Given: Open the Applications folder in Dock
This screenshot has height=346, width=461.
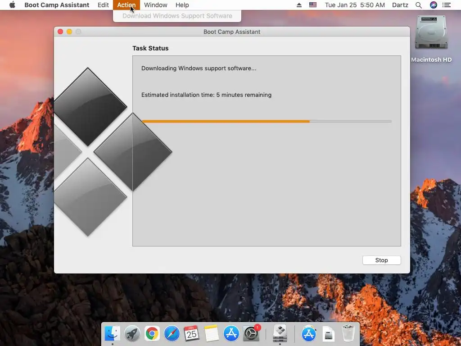Looking at the screenshot, I should (309, 333).
